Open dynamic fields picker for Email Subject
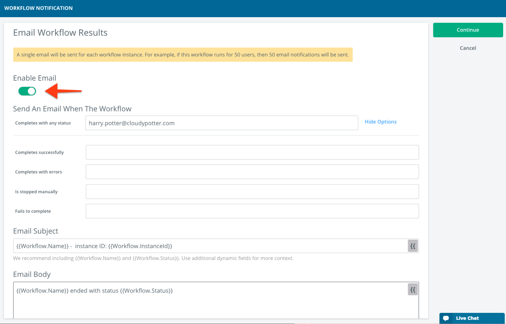This screenshot has width=506, height=324. [413, 246]
